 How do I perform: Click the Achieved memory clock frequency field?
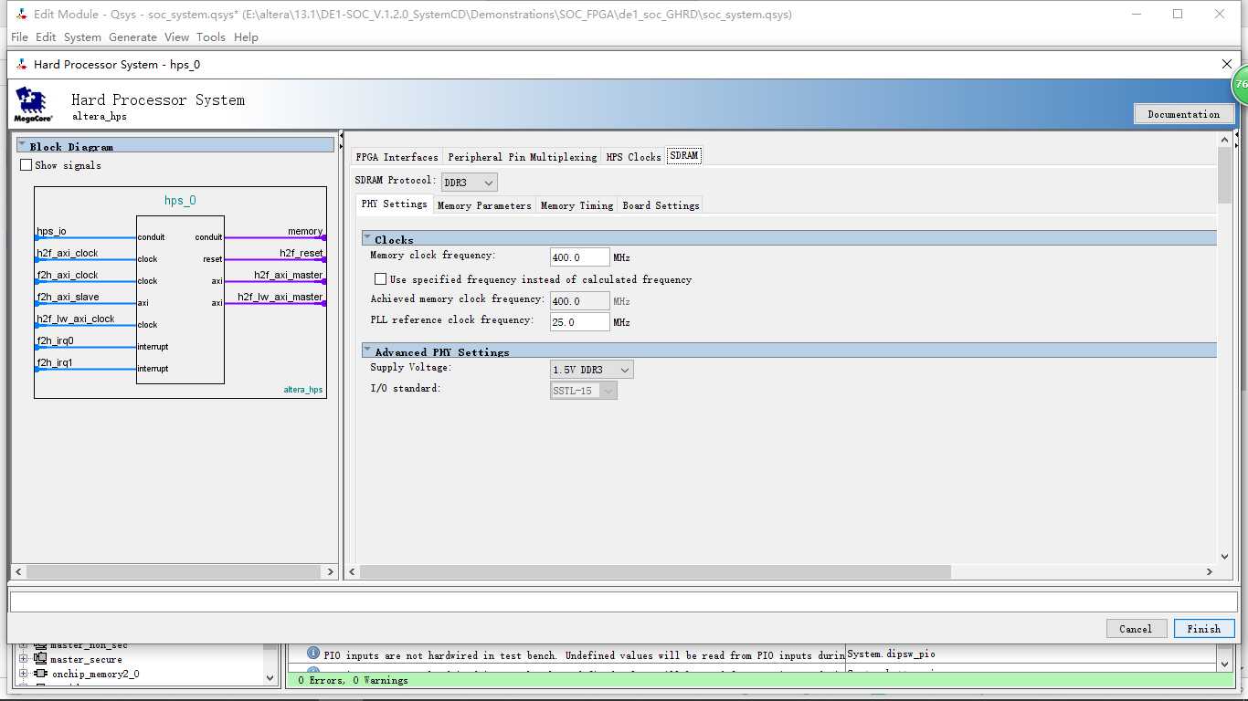point(579,301)
